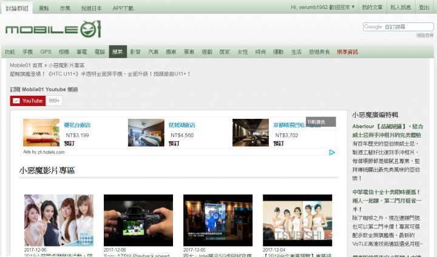Open the 電腦 navigation menu
The height and width of the screenshot is (257, 437).
(100, 52)
